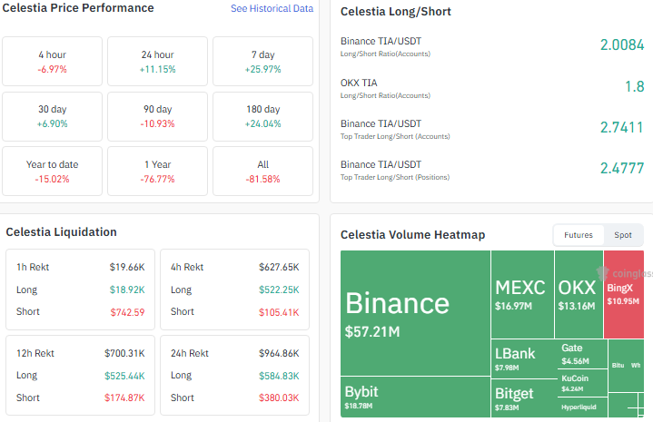Click the Bitget heatmap tile
This screenshot has height=422, width=653.
[x=524, y=398]
